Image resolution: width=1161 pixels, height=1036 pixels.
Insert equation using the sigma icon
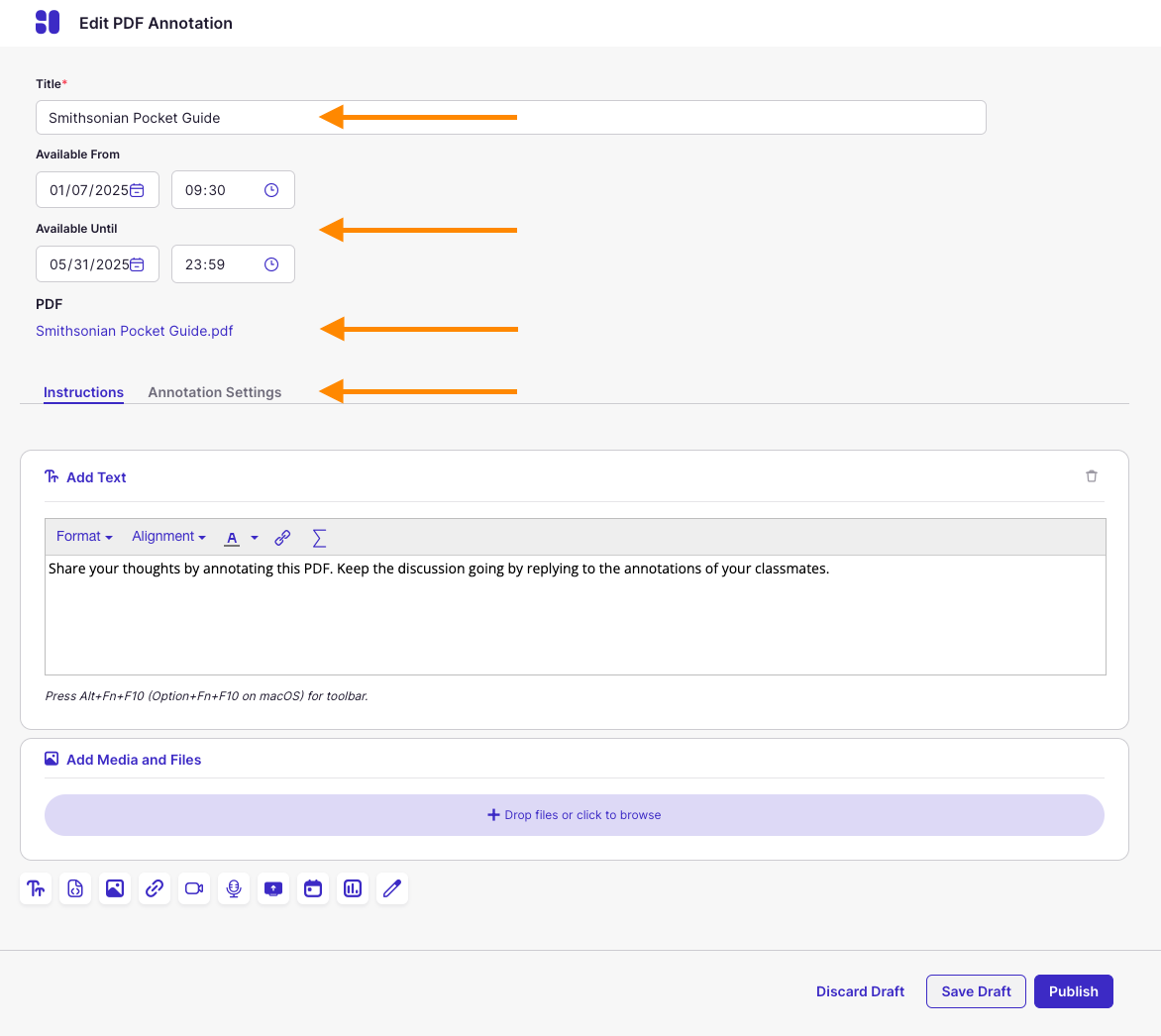click(x=319, y=538)
